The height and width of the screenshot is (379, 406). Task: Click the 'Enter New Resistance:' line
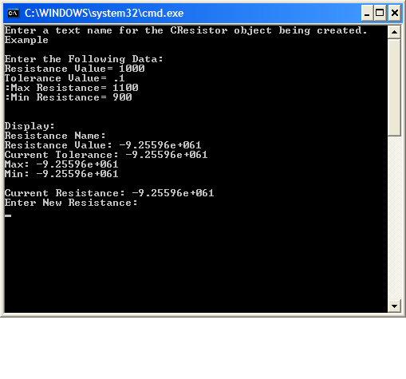tap(71, 203)
